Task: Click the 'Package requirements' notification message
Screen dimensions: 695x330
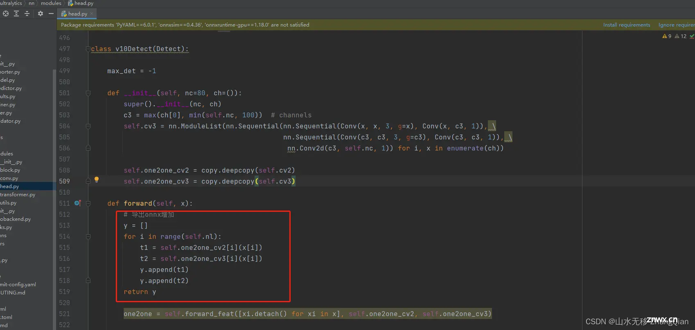Action: point(185,25)
